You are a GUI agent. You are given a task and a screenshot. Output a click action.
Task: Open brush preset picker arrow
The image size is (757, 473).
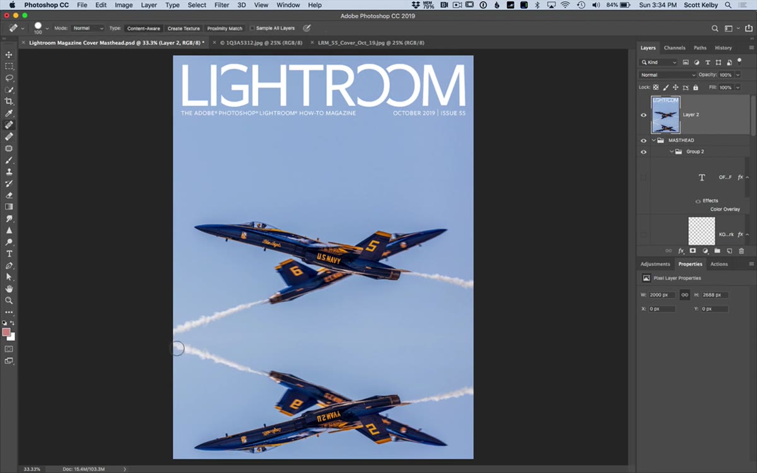[47, 28]
